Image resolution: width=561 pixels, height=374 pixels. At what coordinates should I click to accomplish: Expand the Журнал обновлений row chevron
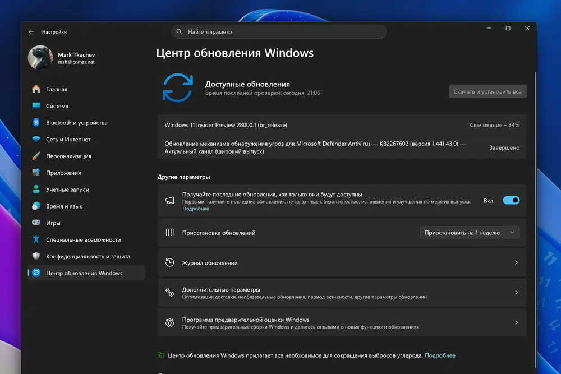click(516, 262)
